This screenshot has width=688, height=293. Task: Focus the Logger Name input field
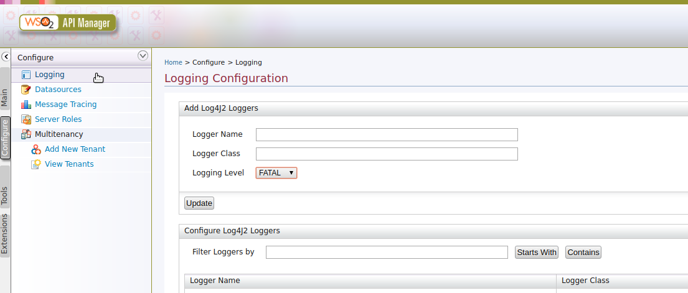[x=387, y=134]
